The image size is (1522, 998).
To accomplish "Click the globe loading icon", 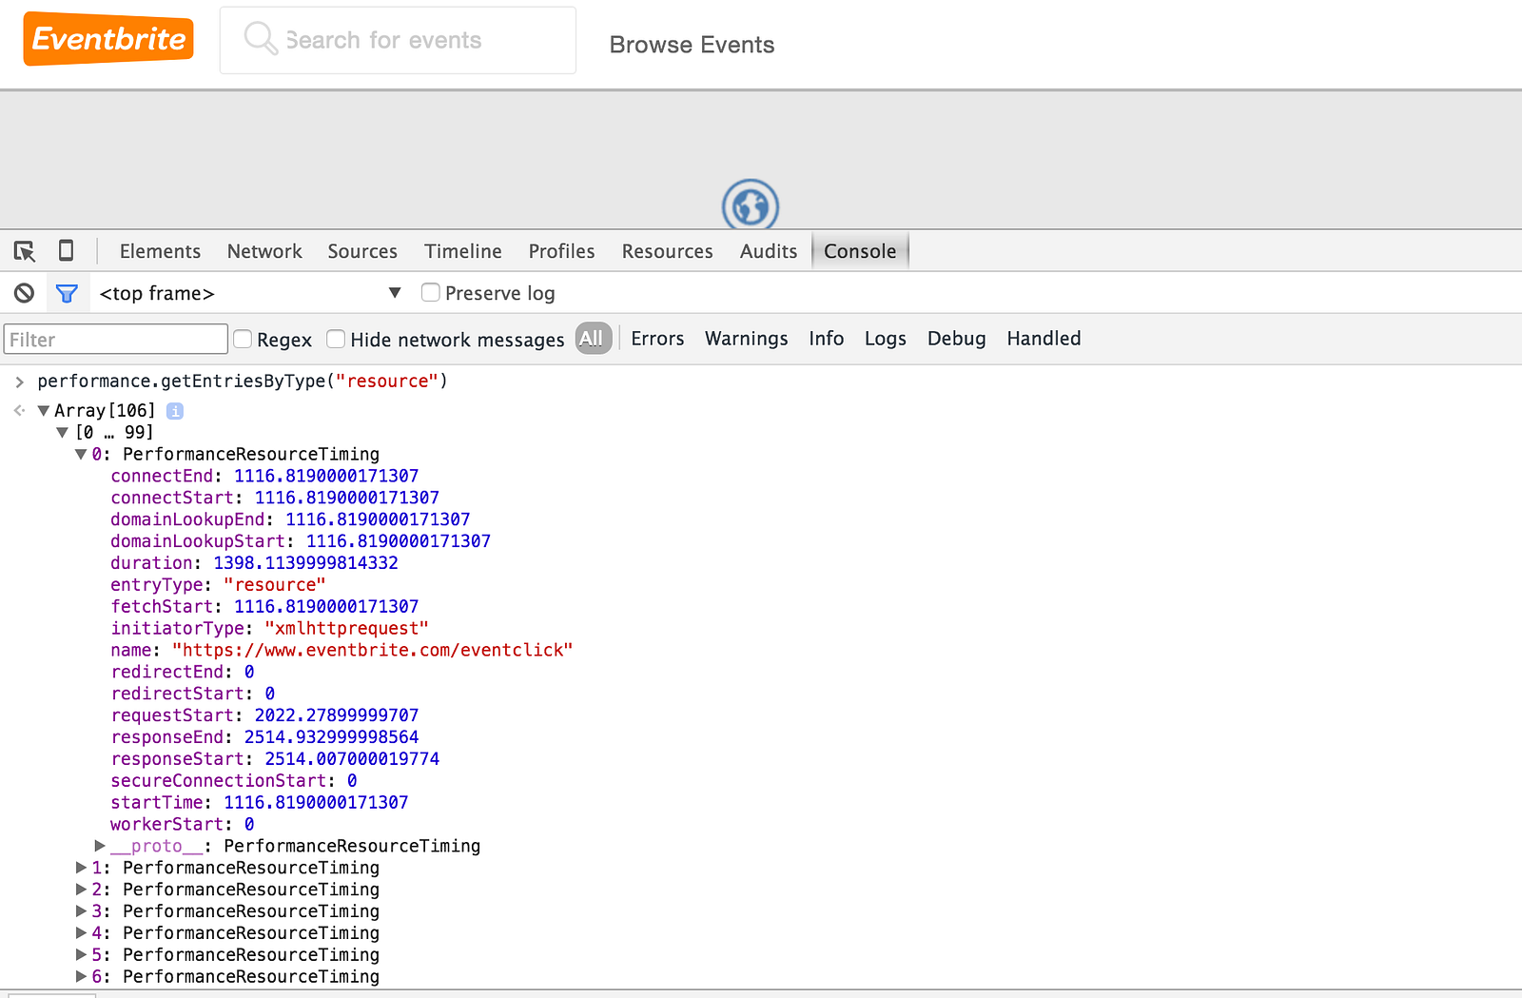I will point(751,205).
